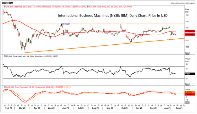Click the May 20 month label
Image resolution: width=197 pixels, height=114 pixels.
[51, 108]
